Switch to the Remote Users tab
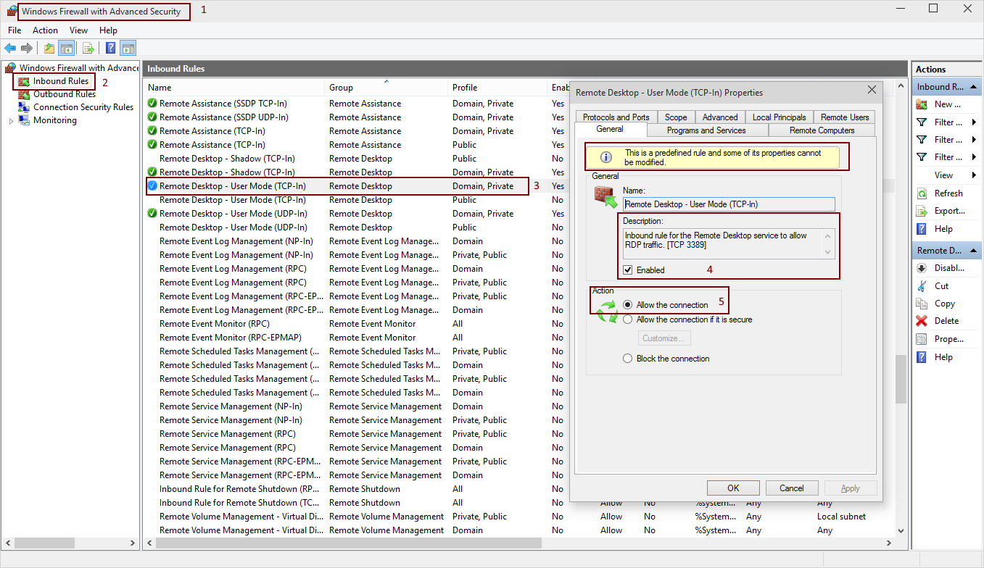Screen dimensions: 984x568 point(845,117)
